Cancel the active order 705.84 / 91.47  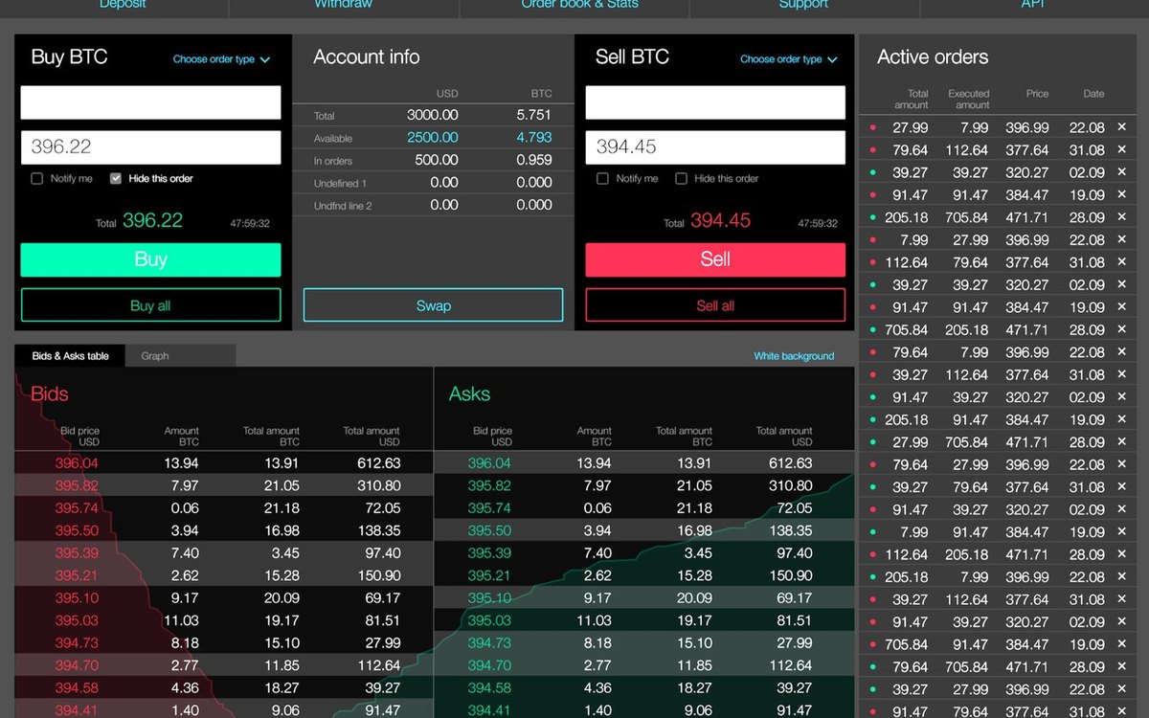coord(1121,644)
